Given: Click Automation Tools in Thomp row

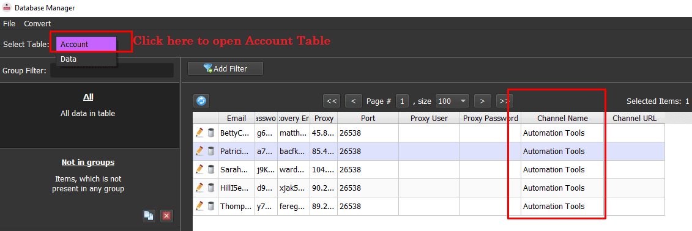Looking at the screenshot, I should (562, 206).
